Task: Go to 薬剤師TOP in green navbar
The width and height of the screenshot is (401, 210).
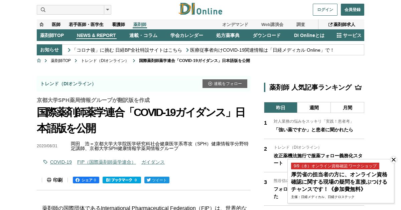Action: point(52,35)
